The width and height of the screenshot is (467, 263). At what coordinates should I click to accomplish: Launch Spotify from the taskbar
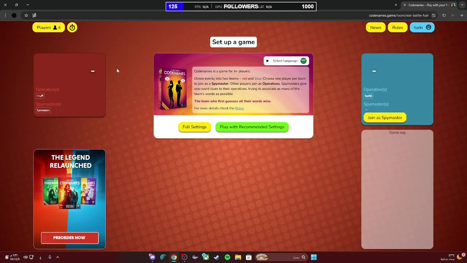227,257
